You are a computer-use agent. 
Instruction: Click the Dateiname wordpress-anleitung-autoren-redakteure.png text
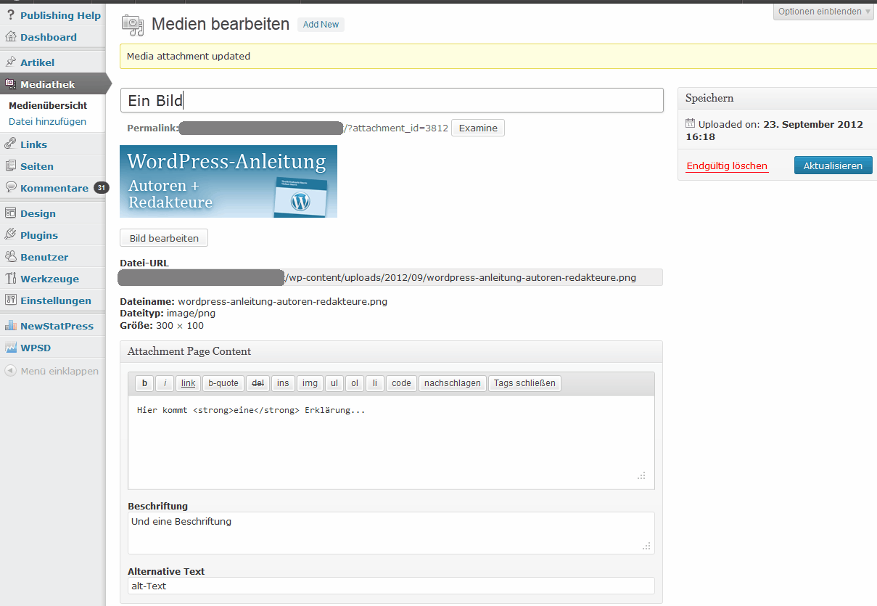(254, 301)
